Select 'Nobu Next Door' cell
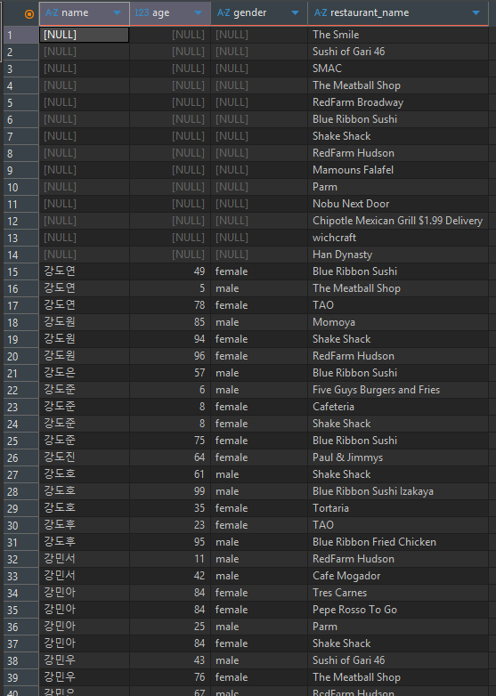 (x=398, y=204)
